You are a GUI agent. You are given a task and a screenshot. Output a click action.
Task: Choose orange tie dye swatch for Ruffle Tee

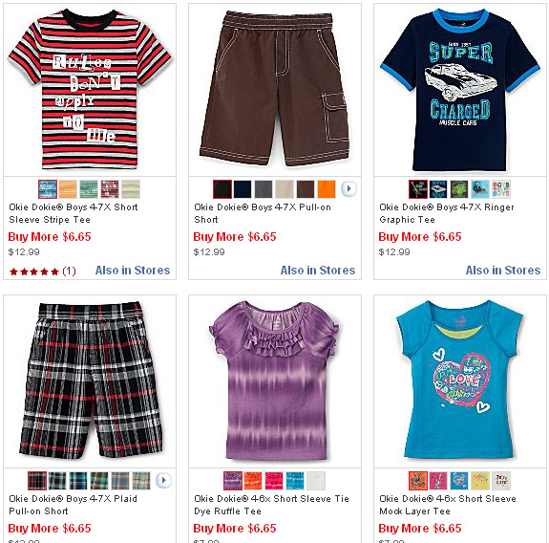[x=253, y=481]
